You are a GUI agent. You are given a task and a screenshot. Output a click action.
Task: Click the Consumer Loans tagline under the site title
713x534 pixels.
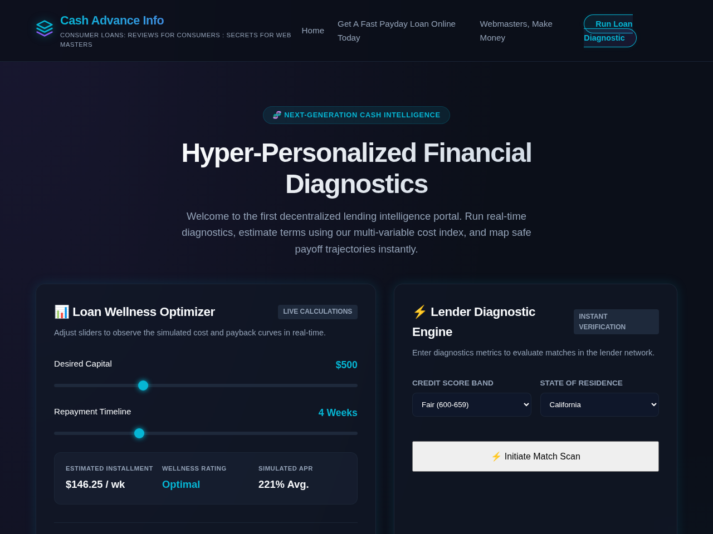[x=175, y=39]
